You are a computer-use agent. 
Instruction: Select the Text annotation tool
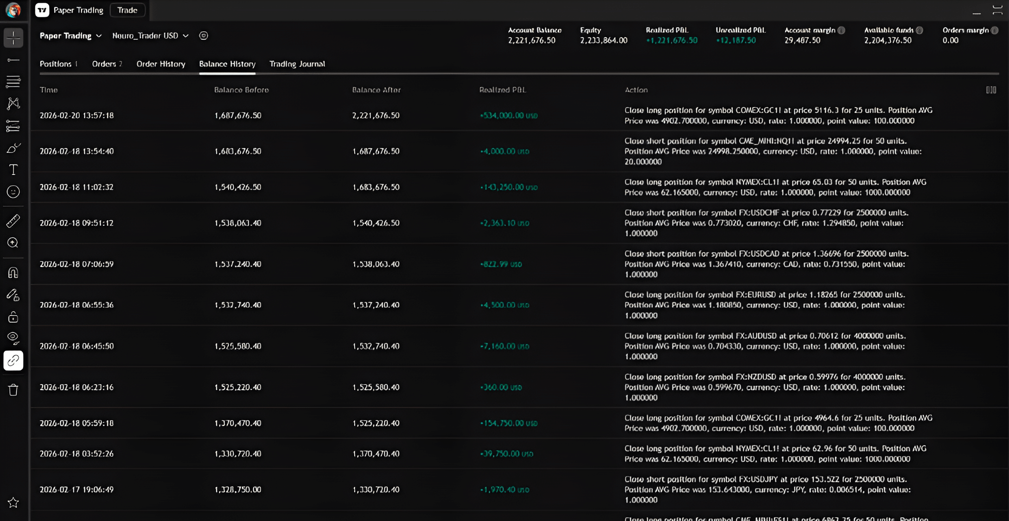(13, 170)
